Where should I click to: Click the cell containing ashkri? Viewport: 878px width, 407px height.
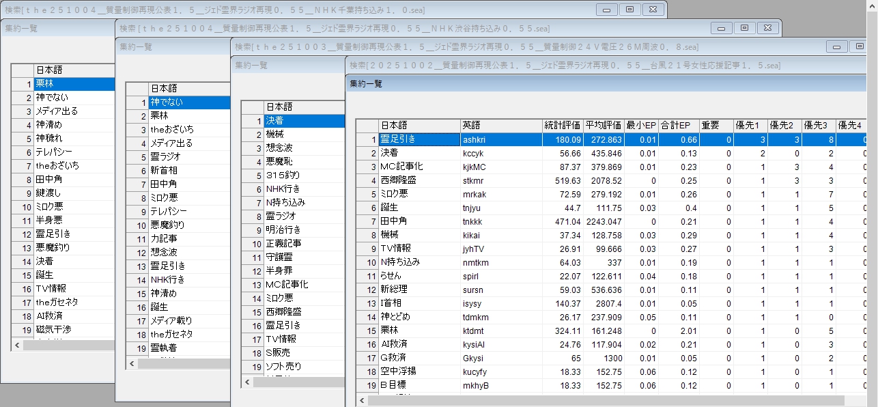pyautogui.click(x=500, y=139)
